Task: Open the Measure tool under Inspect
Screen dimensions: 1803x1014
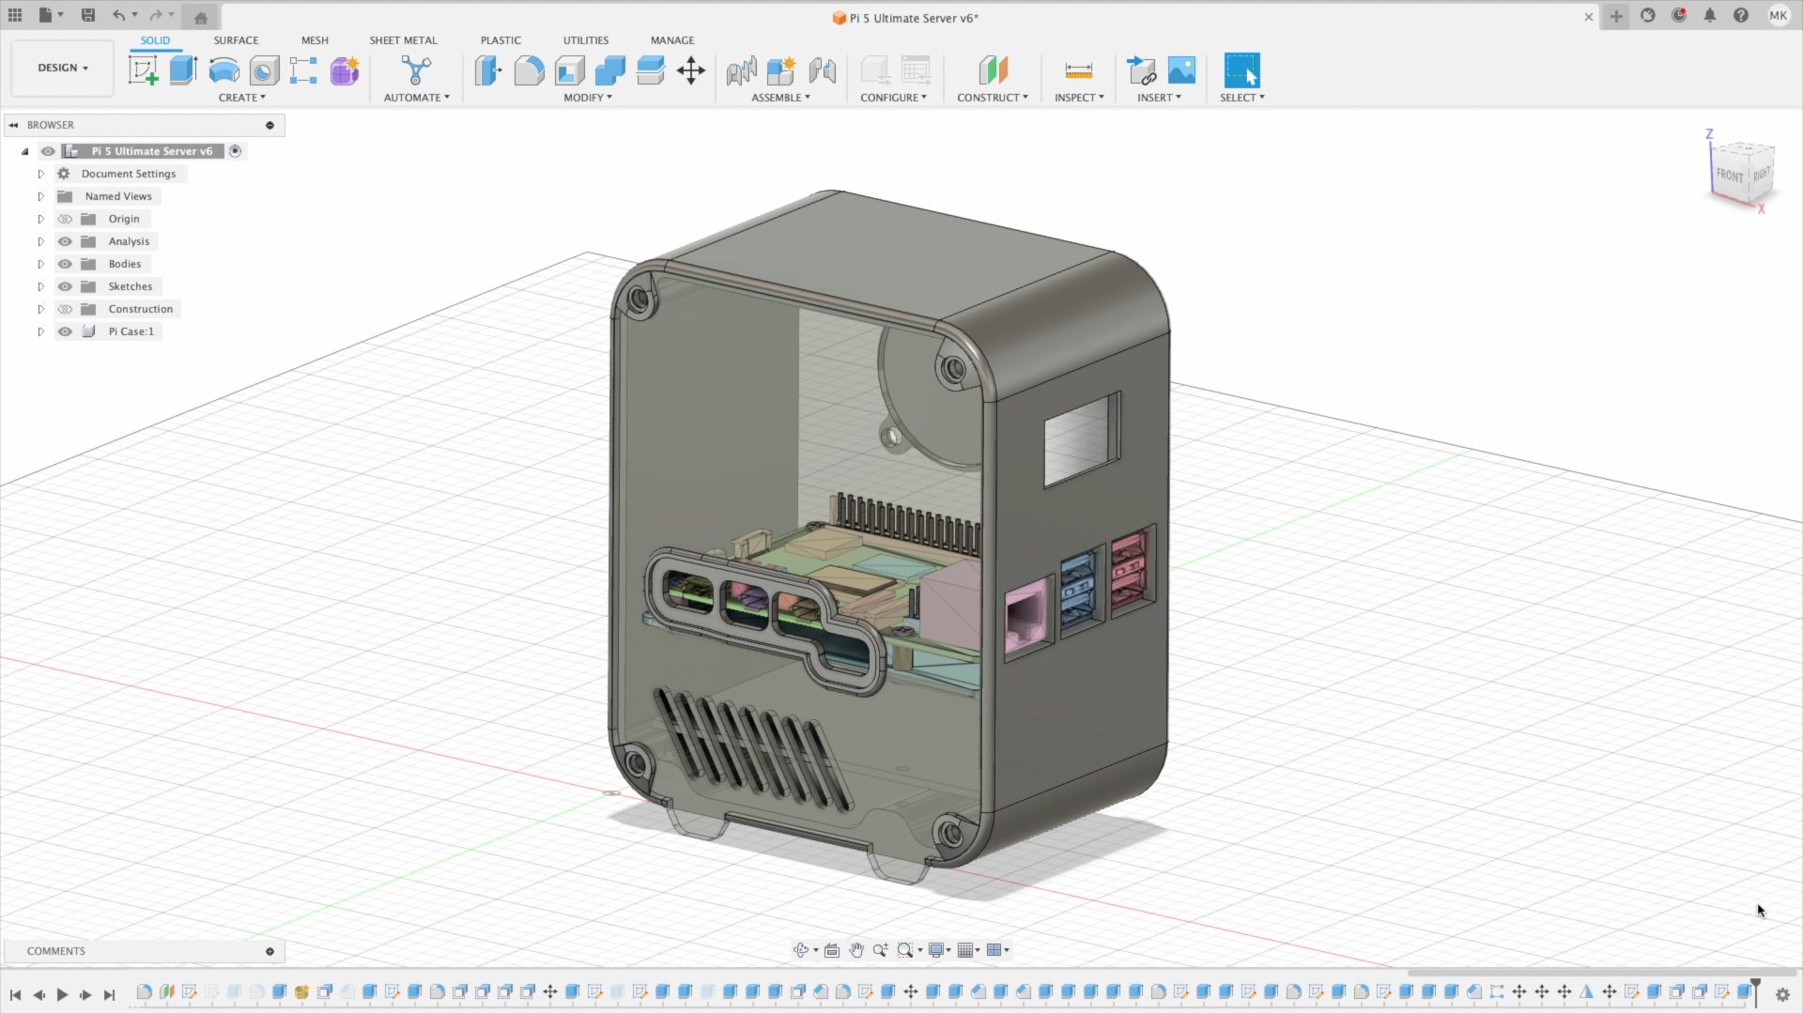Action: 1078,70
